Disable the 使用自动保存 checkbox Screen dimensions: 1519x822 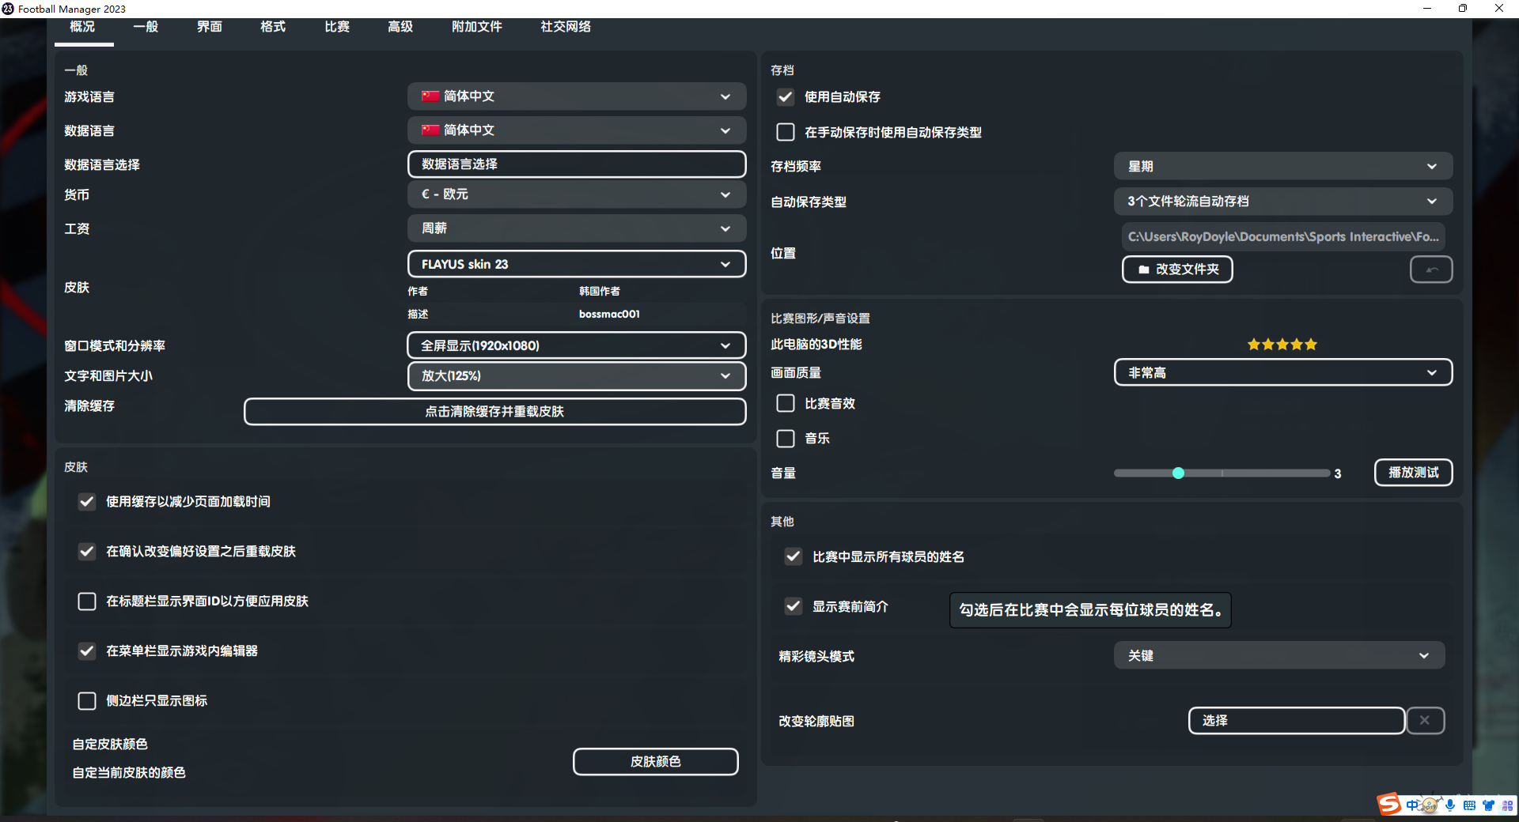tap(786, 97)
